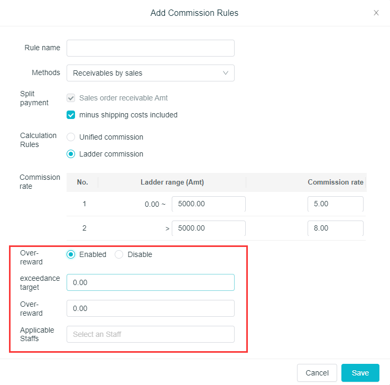This screenshot has width=390, height=385.
Task: Click the Over-reward amount field
Action: pos(150,308)
